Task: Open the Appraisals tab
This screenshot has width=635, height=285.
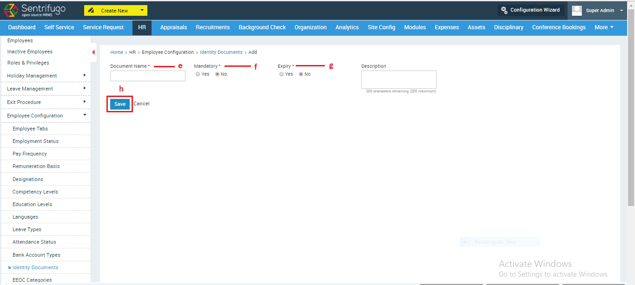Action: pos(173,27)
